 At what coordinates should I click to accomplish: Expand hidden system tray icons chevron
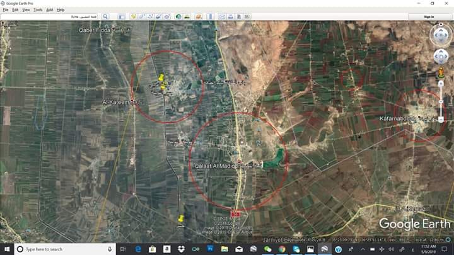click(363, 249)
